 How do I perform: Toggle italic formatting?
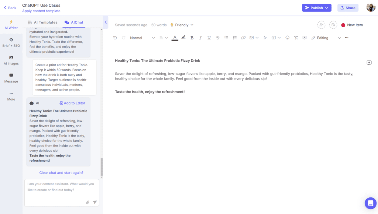click(200, 38)
